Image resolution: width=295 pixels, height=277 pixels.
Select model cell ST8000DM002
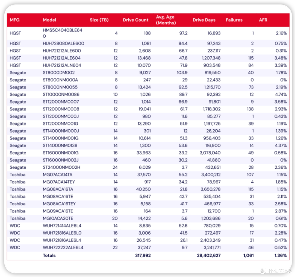click(59, 73)
